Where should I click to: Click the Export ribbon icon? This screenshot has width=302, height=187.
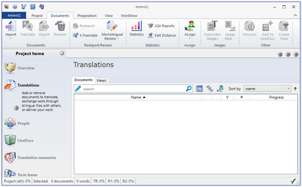[44, 26]
